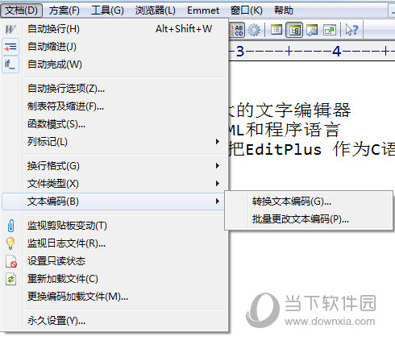395x345 pixels.
Task: Choose 批量更改文本编码(P)...
Action: coord(309,219)
